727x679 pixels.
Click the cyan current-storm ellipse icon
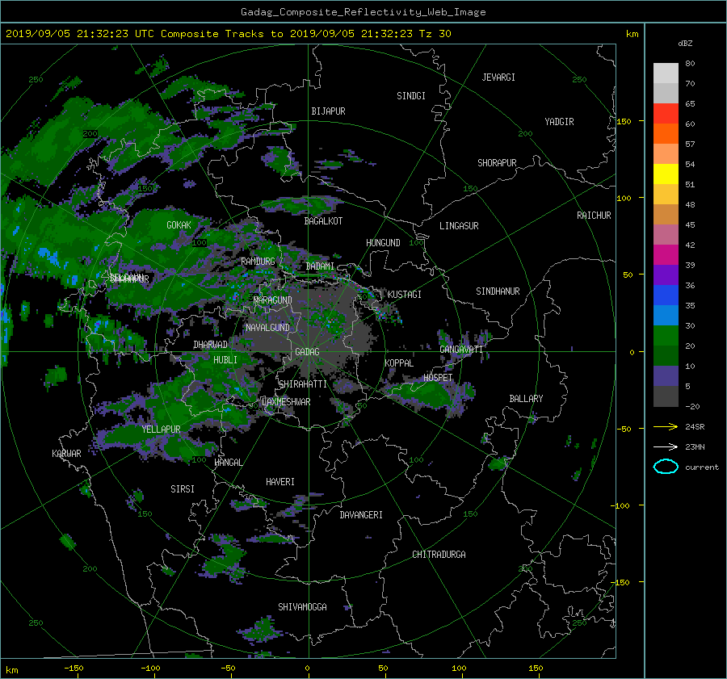click(666, 467)
